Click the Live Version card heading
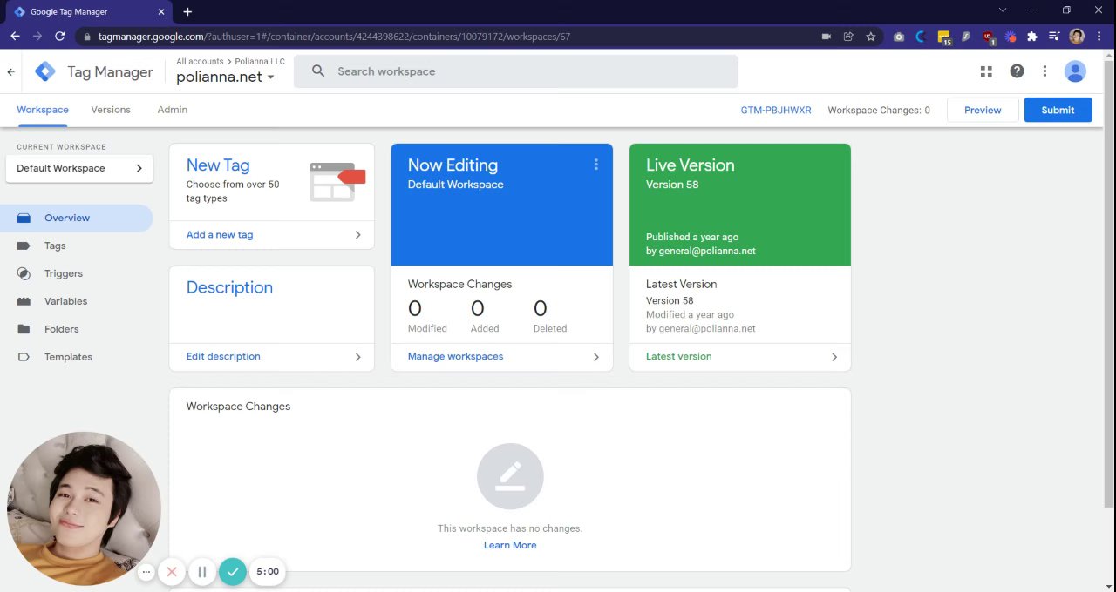The width and height of the screenshot is (1116, 592). [690, 165]
